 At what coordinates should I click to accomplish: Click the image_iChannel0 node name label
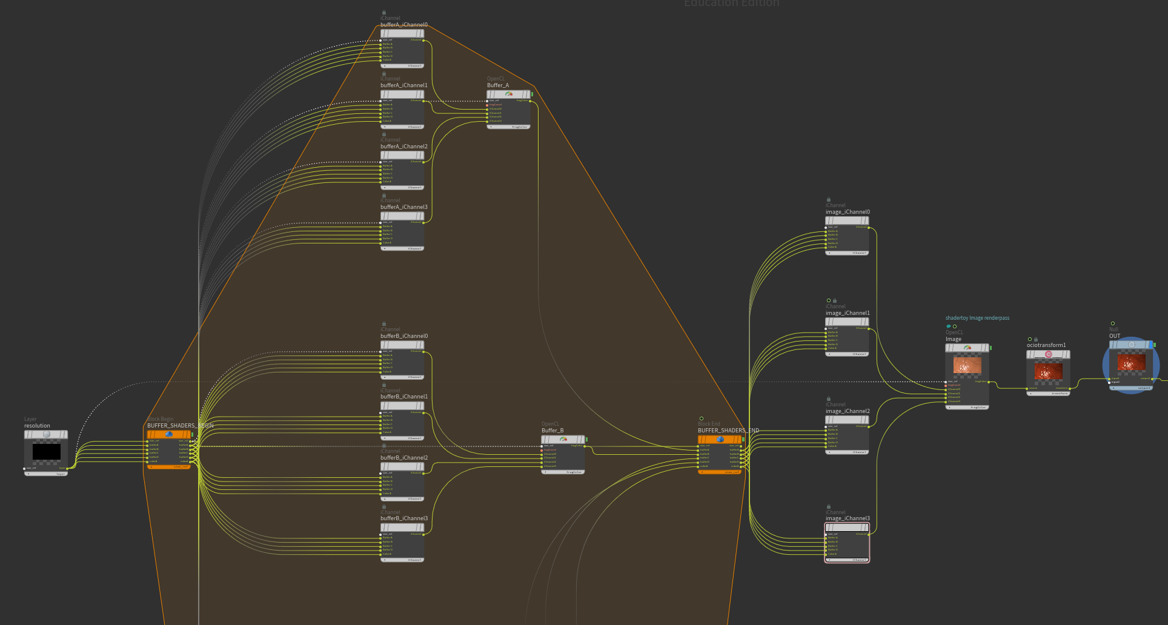point(848,212)
